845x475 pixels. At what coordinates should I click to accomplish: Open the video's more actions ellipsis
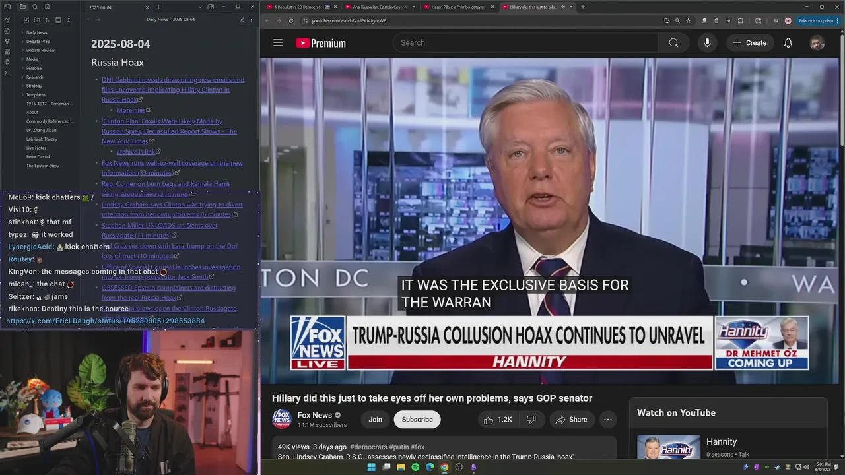(607, 420)
